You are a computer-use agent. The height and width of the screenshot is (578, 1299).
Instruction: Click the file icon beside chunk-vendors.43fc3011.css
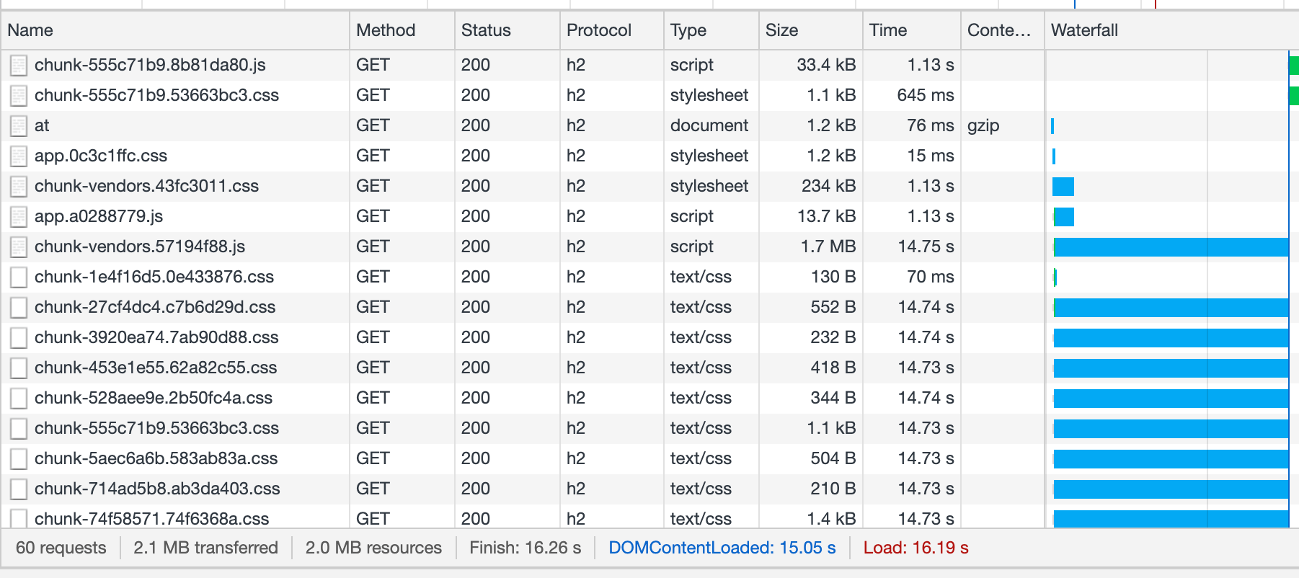click(x=19, y=187)
